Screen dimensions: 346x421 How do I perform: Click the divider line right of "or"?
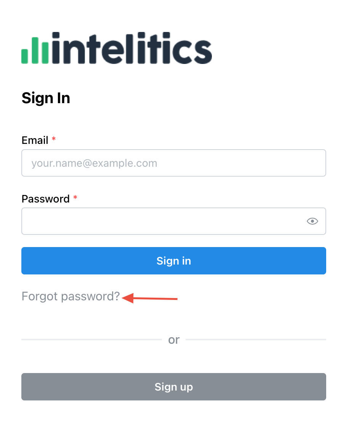pyautogui.click(x=255, y=339)
